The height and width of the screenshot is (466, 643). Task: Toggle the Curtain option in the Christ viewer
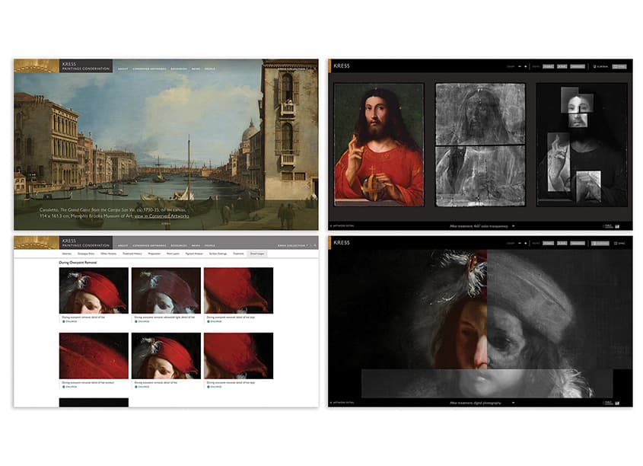point(600,66)
